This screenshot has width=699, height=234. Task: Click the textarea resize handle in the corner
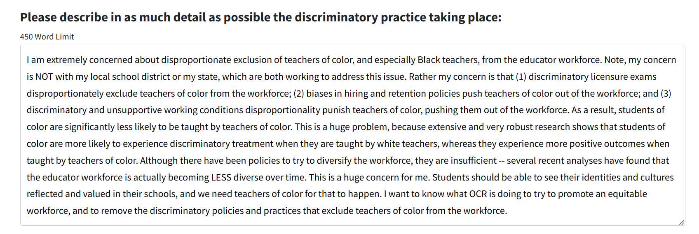682,222
